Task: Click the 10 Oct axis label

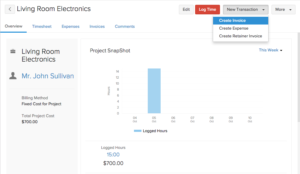Action: [x=250, y=119]
